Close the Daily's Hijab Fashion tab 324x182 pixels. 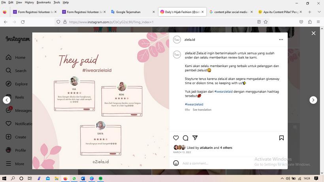tap(202, 12)
